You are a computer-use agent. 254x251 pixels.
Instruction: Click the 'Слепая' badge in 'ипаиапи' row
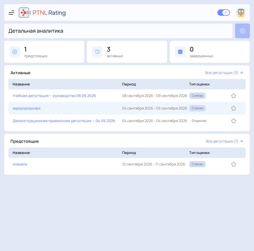tap(197, 164)
